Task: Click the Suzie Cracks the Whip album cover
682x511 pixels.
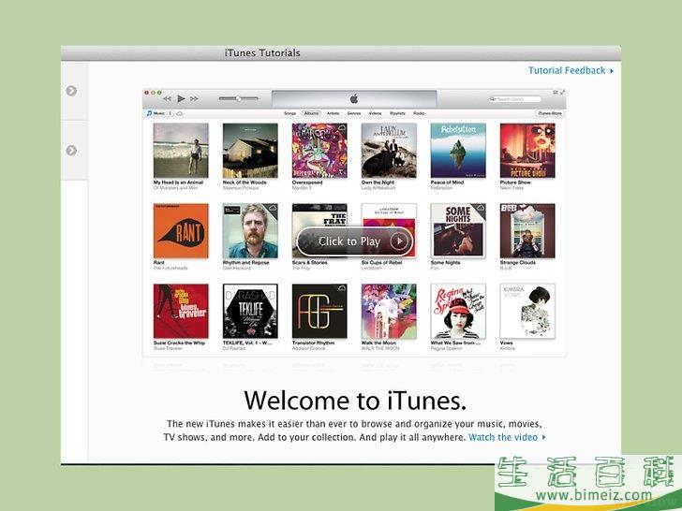Action: [x=181, y=311]
